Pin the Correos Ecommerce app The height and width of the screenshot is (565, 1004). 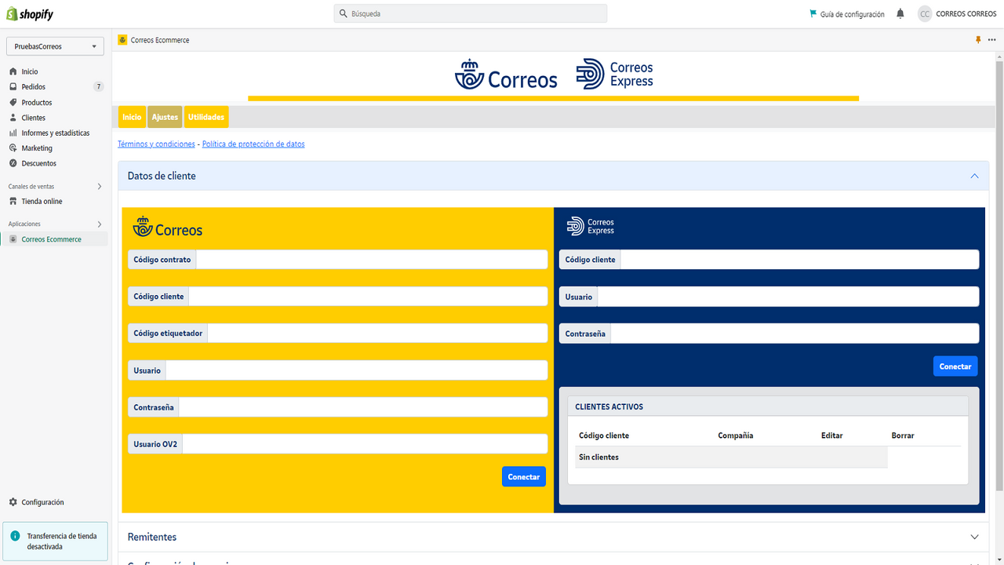pyautogui.click(x=978, y=40)
